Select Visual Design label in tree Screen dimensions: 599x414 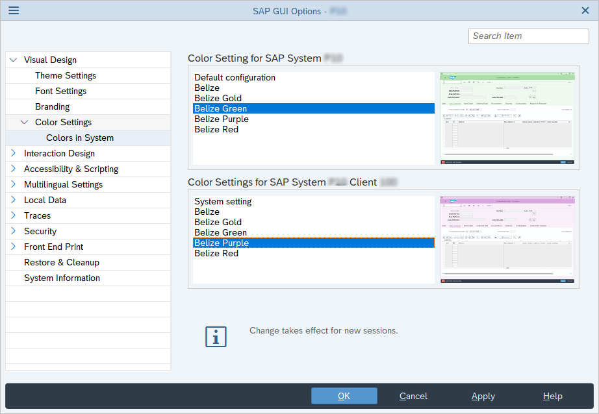(50, 60)
